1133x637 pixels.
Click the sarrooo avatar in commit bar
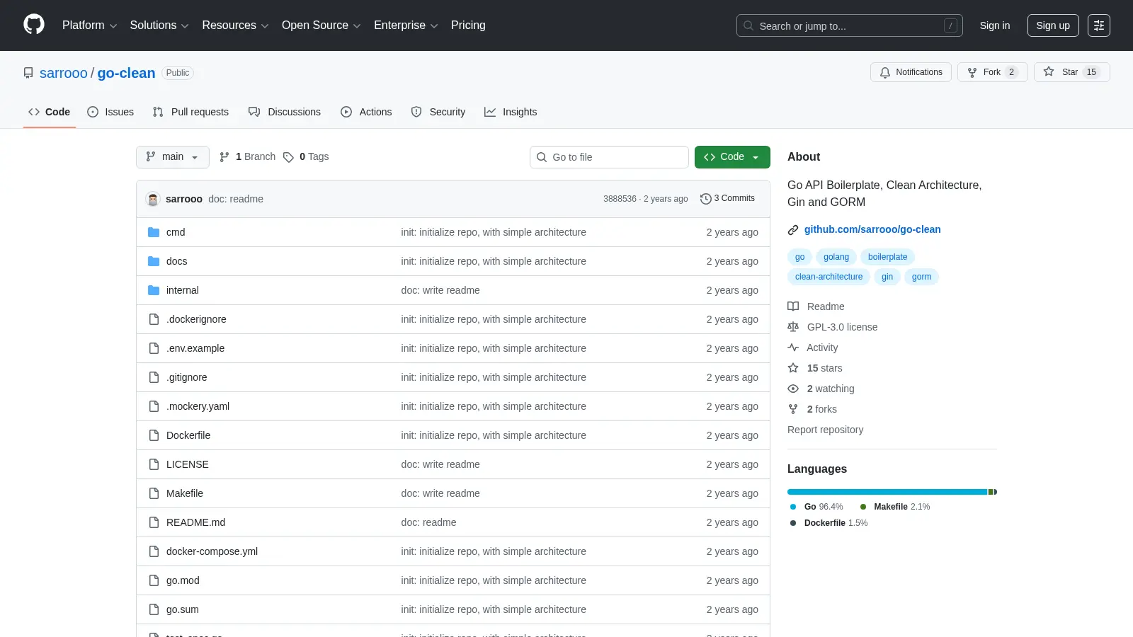(153, 199)
